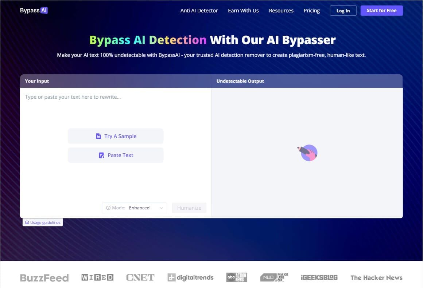423x288 pixels.
Task: Go to the Pricing page
Action: [x=311, y=11]
